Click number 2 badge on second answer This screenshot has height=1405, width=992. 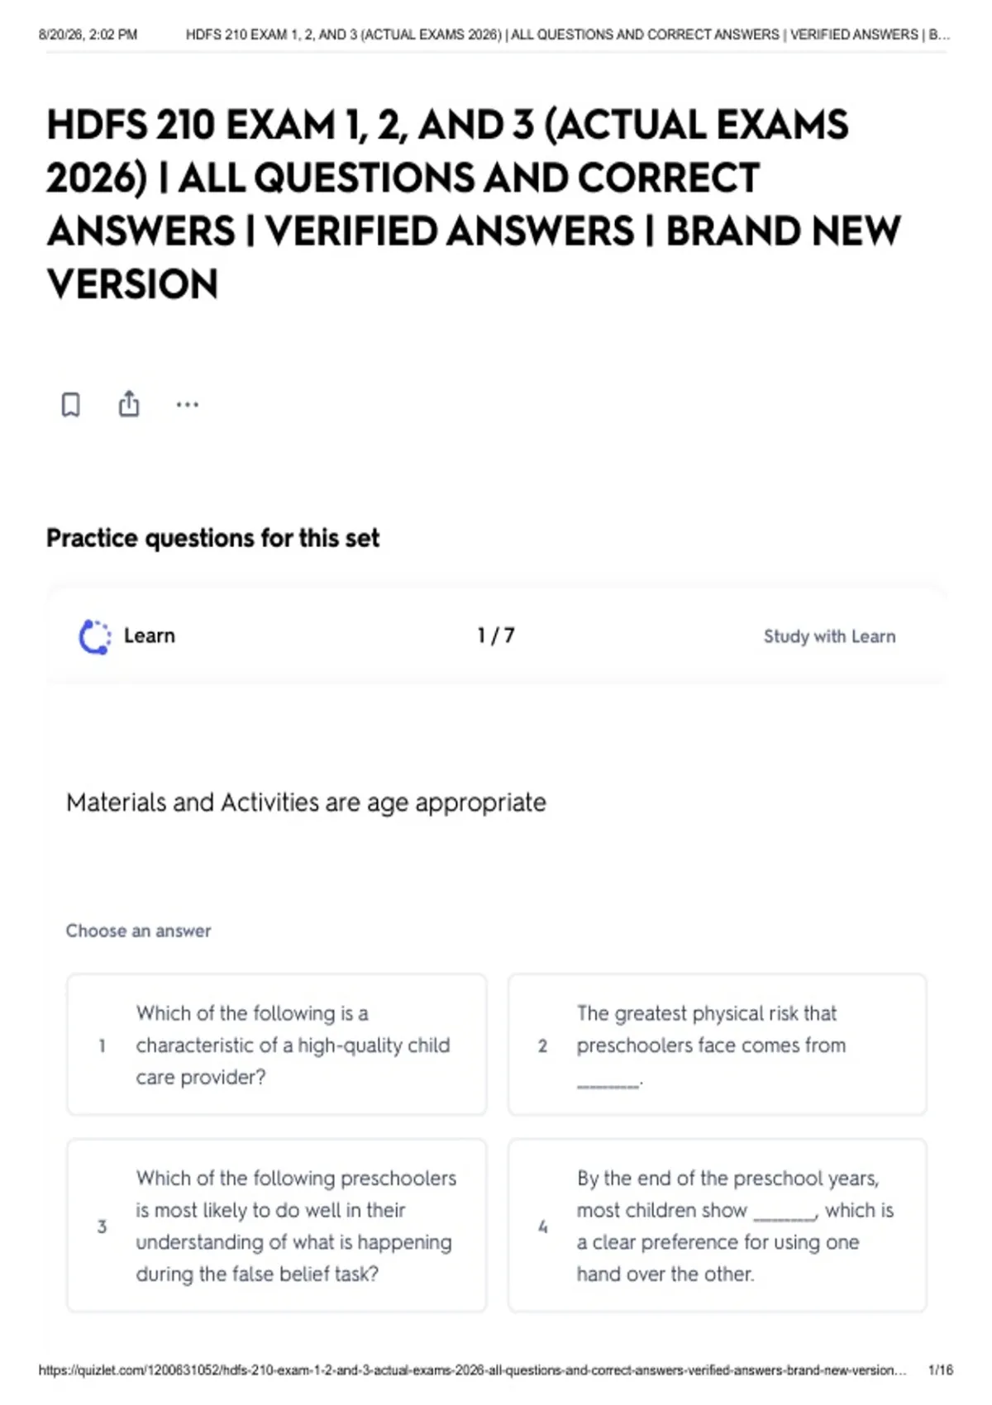[x=542, y=1045]
